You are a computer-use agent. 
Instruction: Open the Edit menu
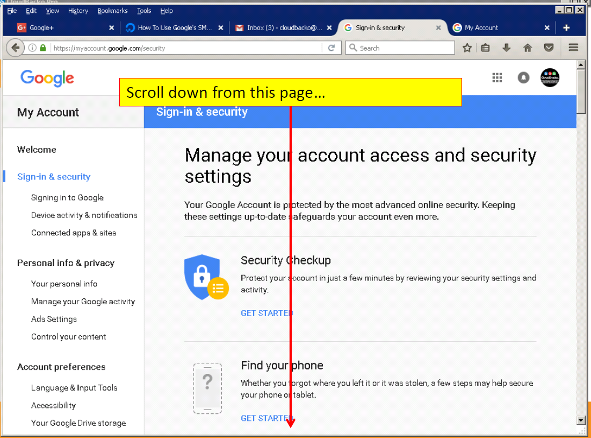coord(31,11)
